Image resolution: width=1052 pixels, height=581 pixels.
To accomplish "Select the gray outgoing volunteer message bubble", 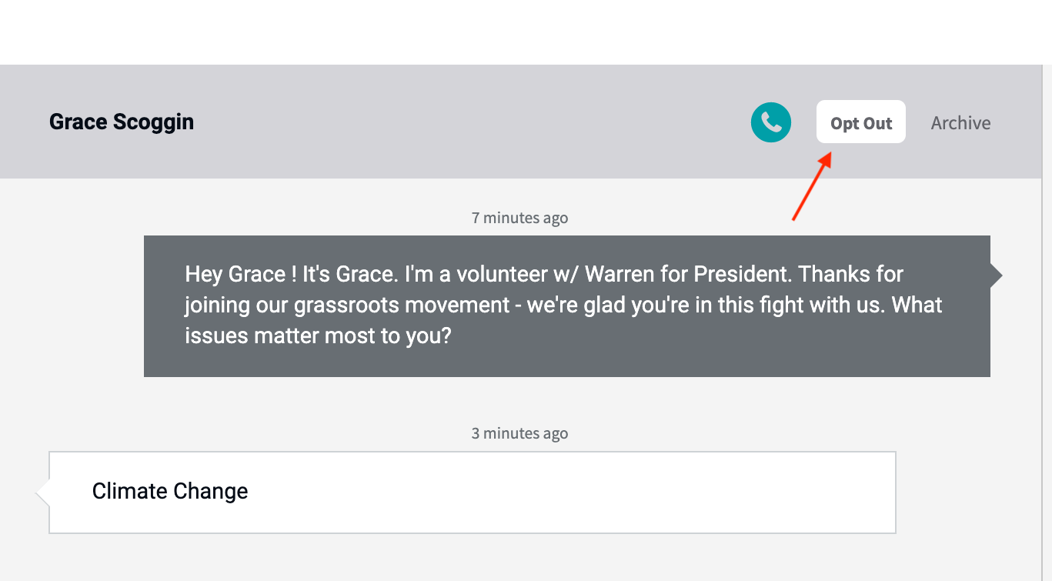I will coord(567,306).
